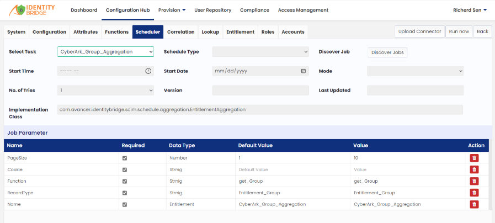
Task: Click CyberArk_Group_Aggregation in the Value column
Action: point(387,204)
